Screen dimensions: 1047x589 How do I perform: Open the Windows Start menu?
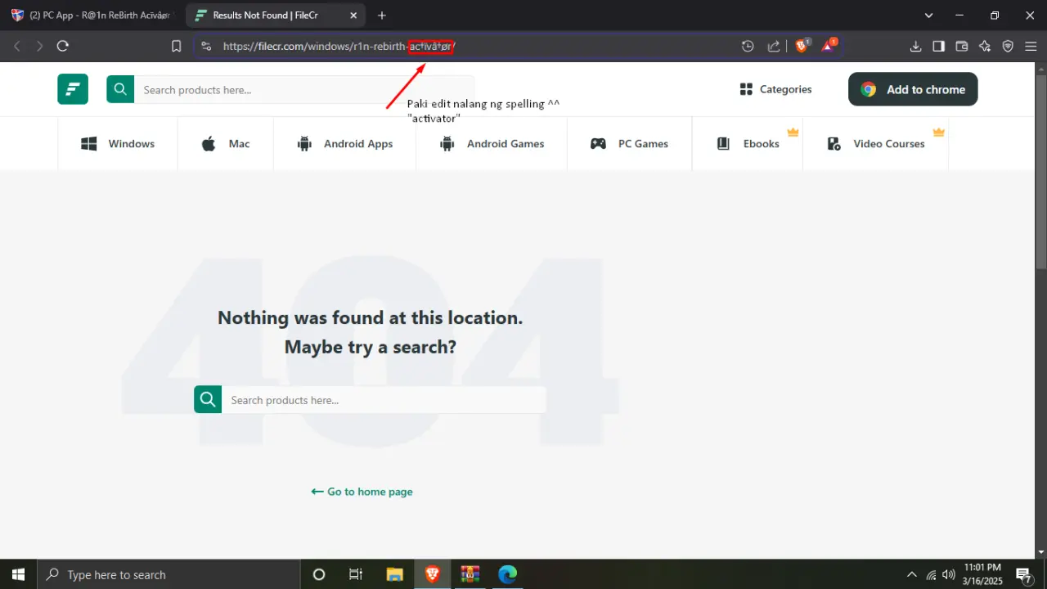tap(18, 574)
